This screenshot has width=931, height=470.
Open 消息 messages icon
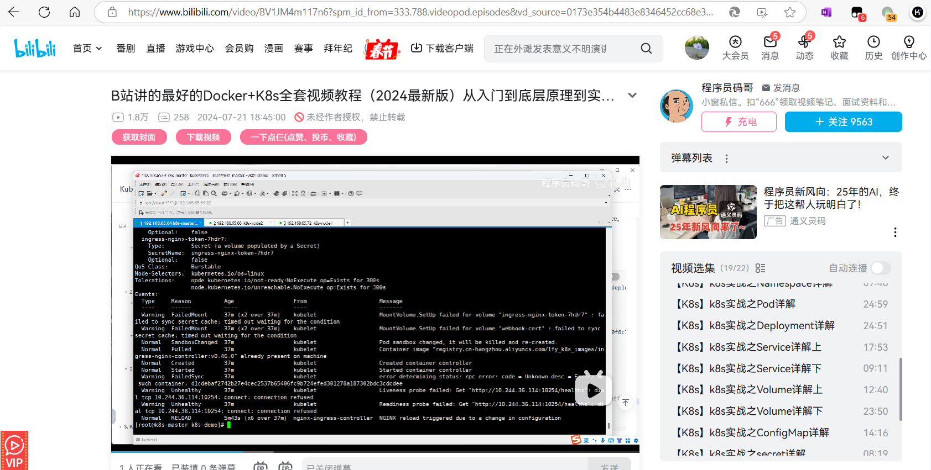click(770, 47)
